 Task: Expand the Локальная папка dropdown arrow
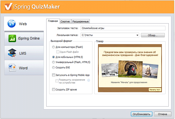pos(137,35)
